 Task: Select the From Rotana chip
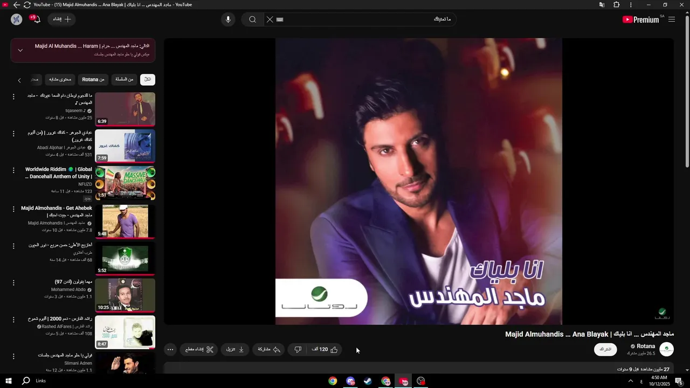tap(93, 80)
